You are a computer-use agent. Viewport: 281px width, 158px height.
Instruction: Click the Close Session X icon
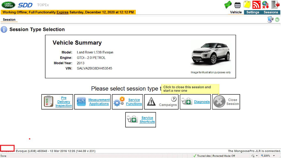(219, 101)
